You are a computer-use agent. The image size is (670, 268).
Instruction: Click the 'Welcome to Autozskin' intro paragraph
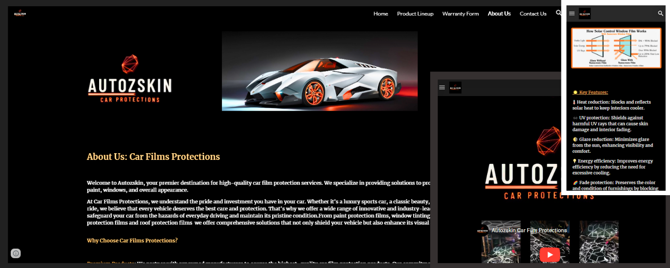click(258, 186)
